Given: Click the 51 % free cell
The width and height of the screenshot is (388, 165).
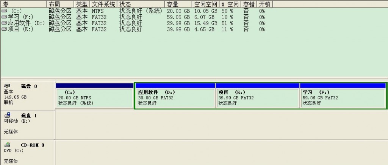Looking at the screenshot, I should click(227, 23).
